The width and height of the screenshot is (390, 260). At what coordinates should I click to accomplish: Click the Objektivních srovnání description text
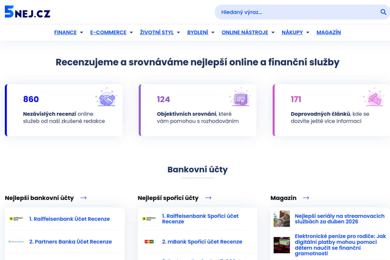198,118
